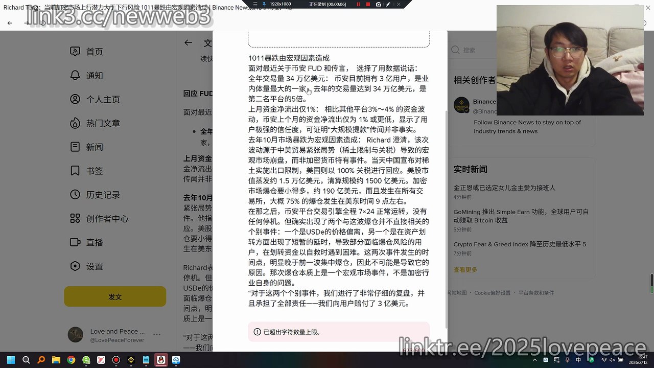Open the recorder hamburger menu
The image size is (654, 368).
(255, 4)
